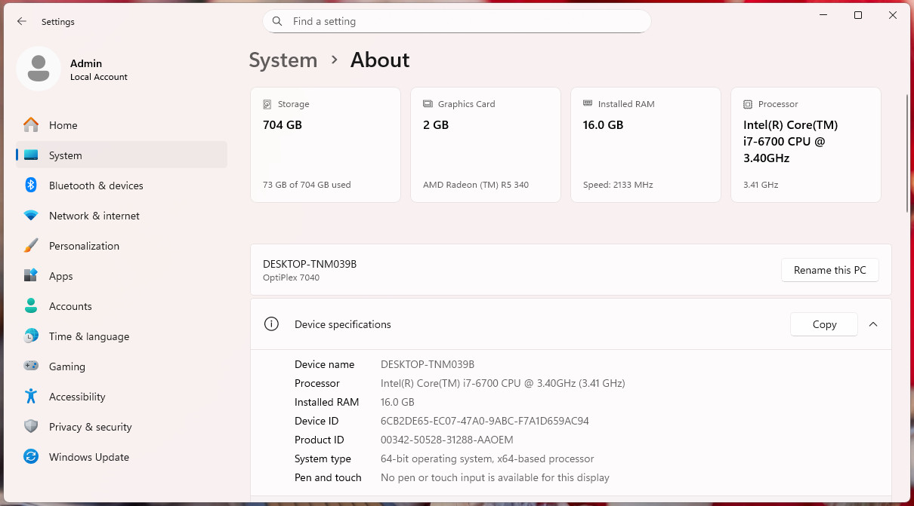
Task: Open Gaming settings
Action: [121, 366]
